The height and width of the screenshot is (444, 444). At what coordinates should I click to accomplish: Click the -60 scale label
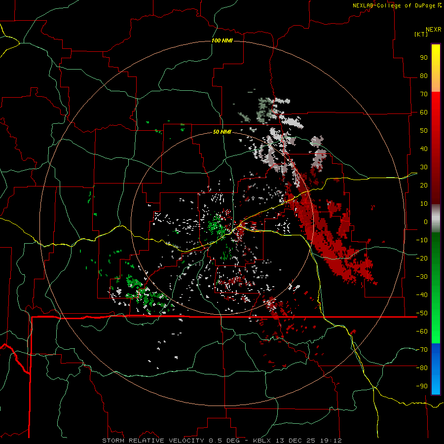[x=422, y=332]
